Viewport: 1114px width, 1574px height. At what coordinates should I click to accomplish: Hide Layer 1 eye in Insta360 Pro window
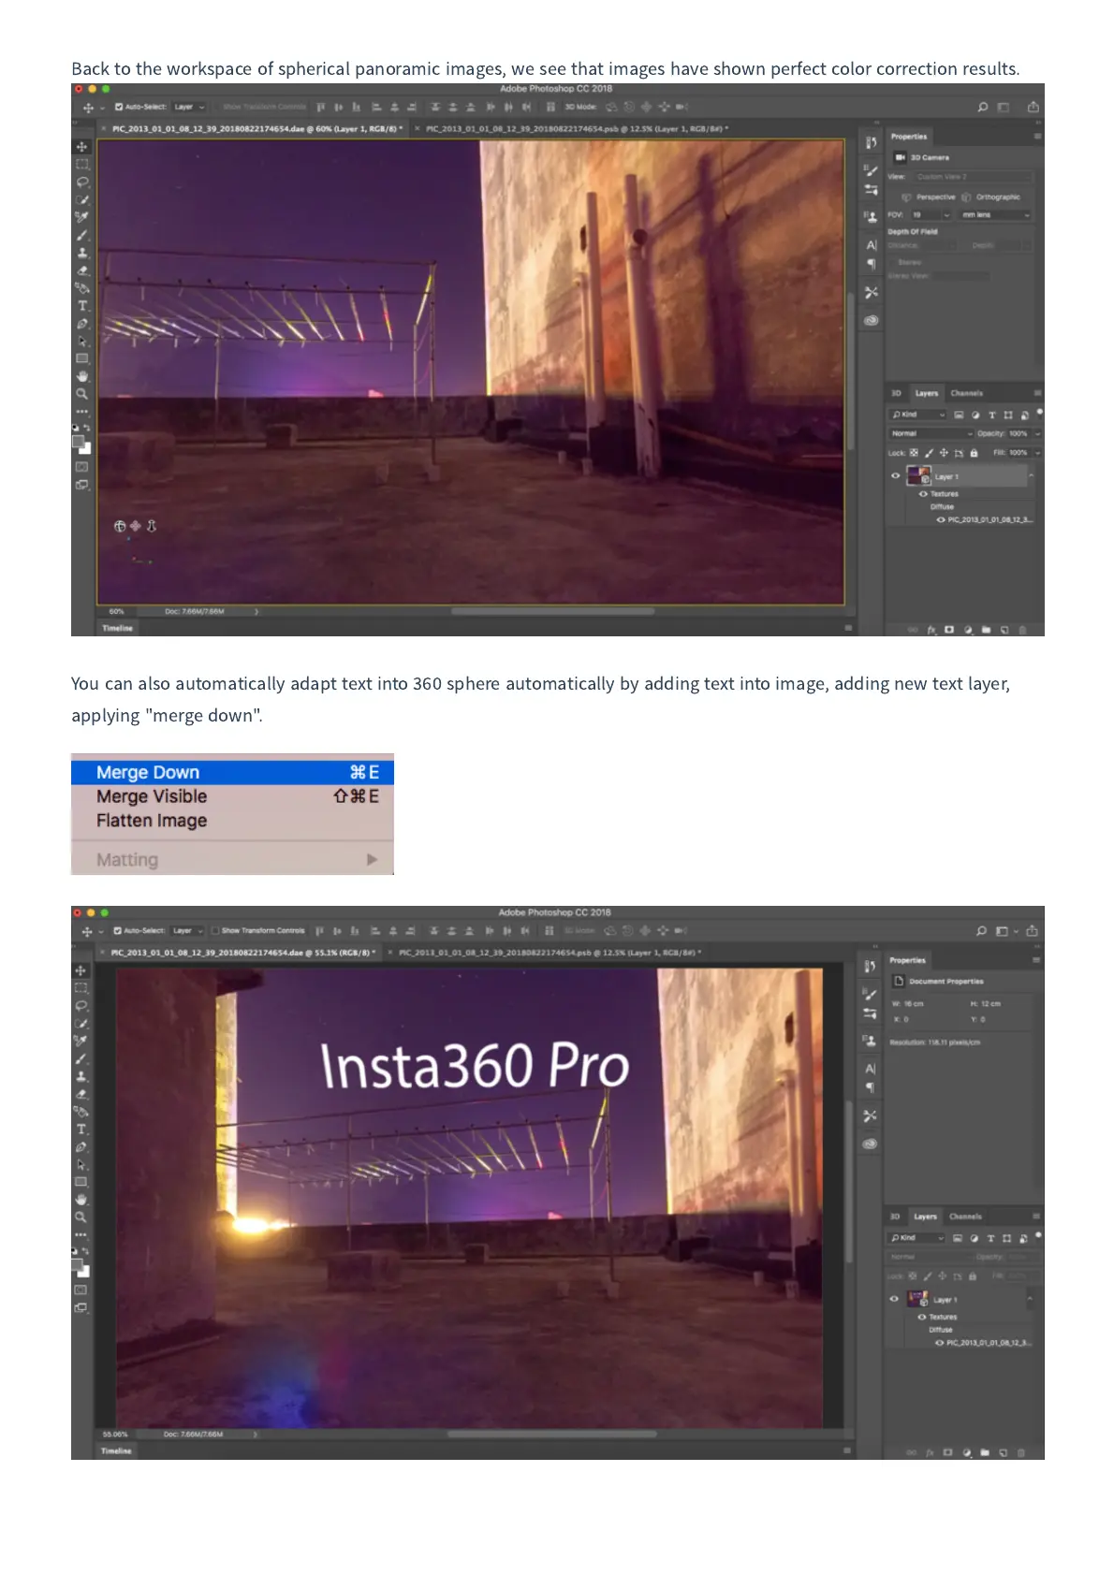tap(894, 1299)
